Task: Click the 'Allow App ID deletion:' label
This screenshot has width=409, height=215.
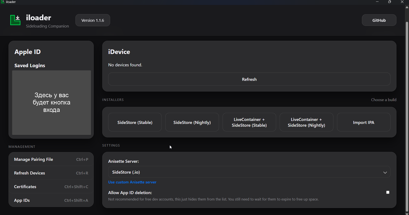Action: coord(130,193)
